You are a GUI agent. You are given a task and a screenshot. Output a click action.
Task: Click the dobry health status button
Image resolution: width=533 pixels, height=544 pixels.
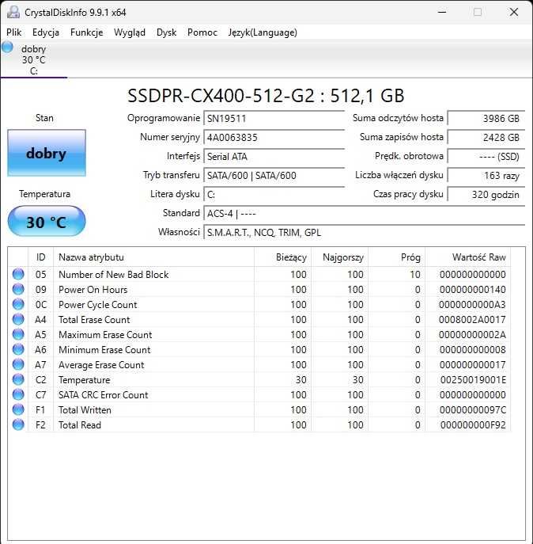(47, 153)
